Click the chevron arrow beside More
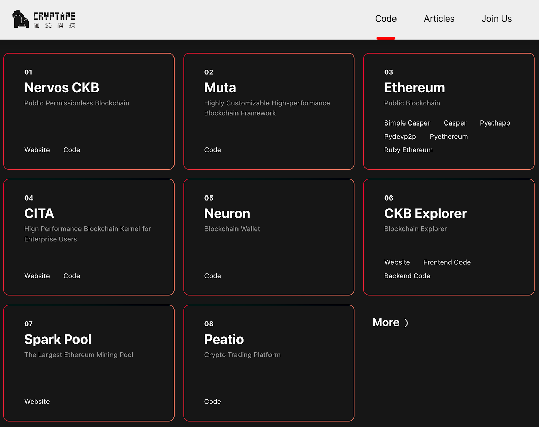The image size is (539, 427). [x=407, y=323]
